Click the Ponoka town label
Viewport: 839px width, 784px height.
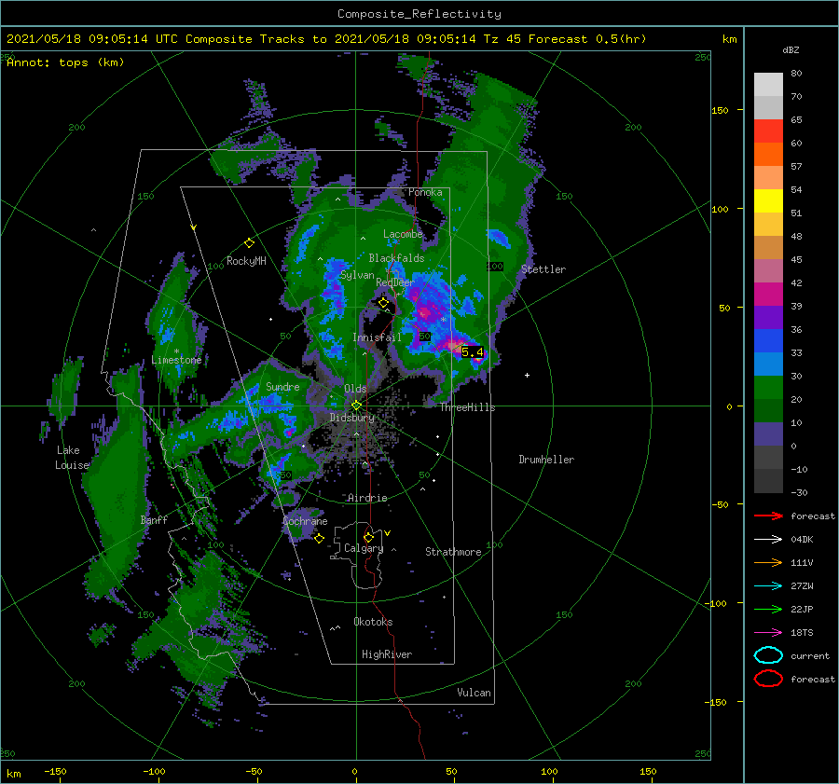425,192
